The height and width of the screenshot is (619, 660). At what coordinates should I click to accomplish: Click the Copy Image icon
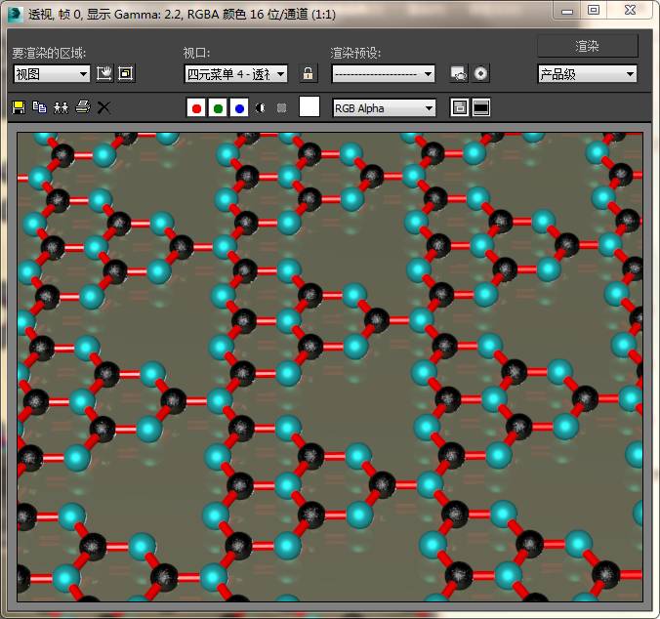[x=40, y=107]
